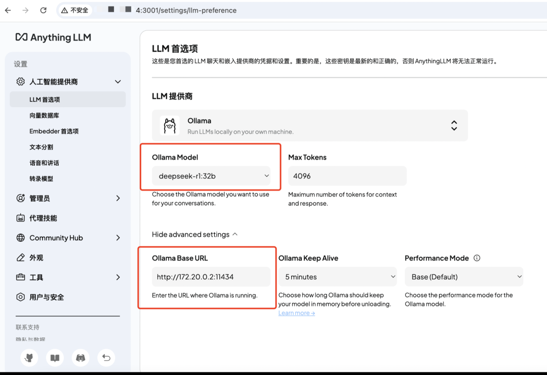Open Ollama Keep Alive dropdown
The height and width of the screenshot is (375, 547).
[x=337, y=277]
